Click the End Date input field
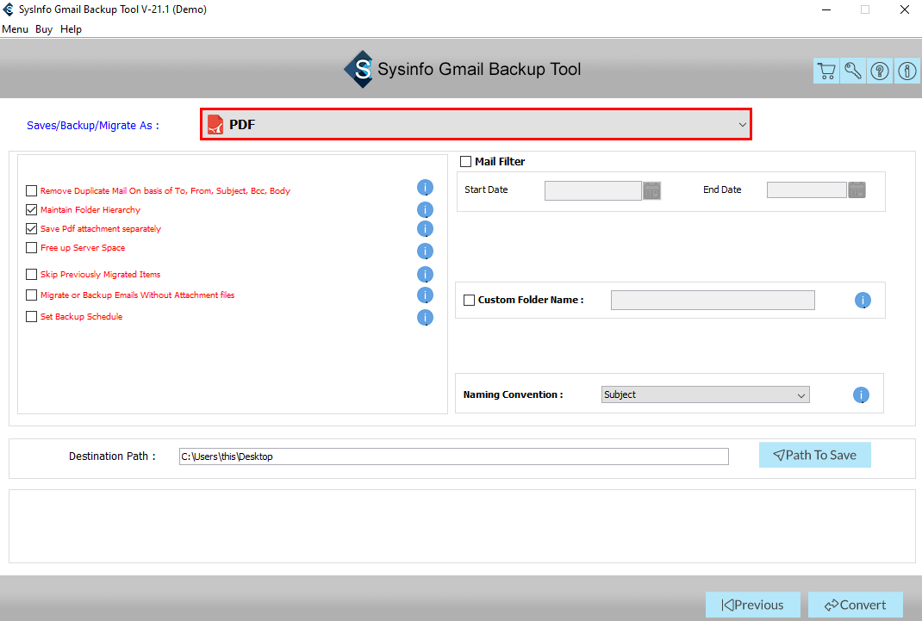 [x=807, y=189]
